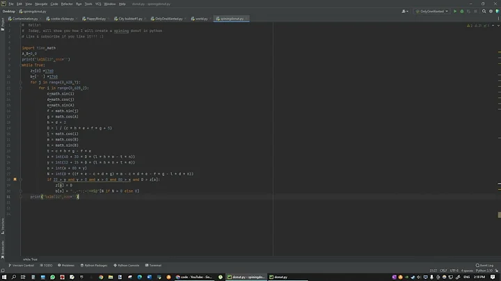The height and width of the screenshot is (281, 501).
Task: Open Python Packages tool window
Action: click(94, 266)
